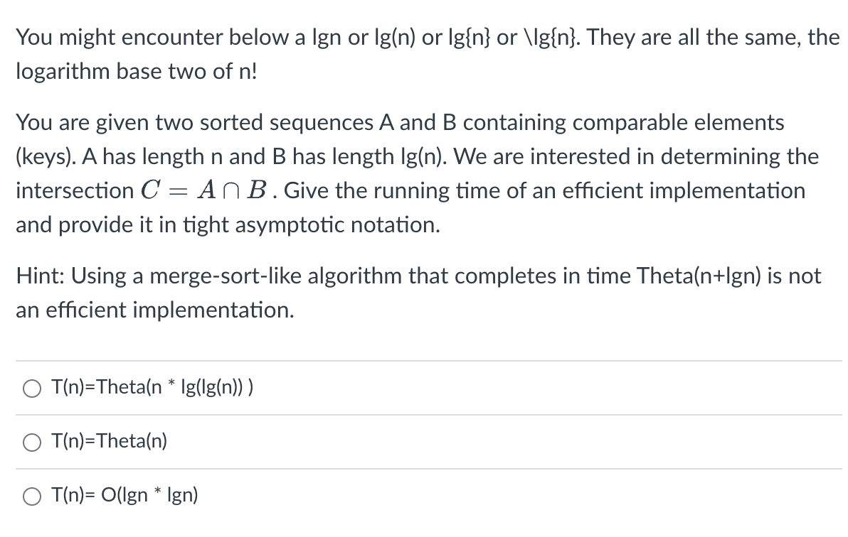Click the unselected middle radio circle
848x537 pixels.
coord(31,442)
